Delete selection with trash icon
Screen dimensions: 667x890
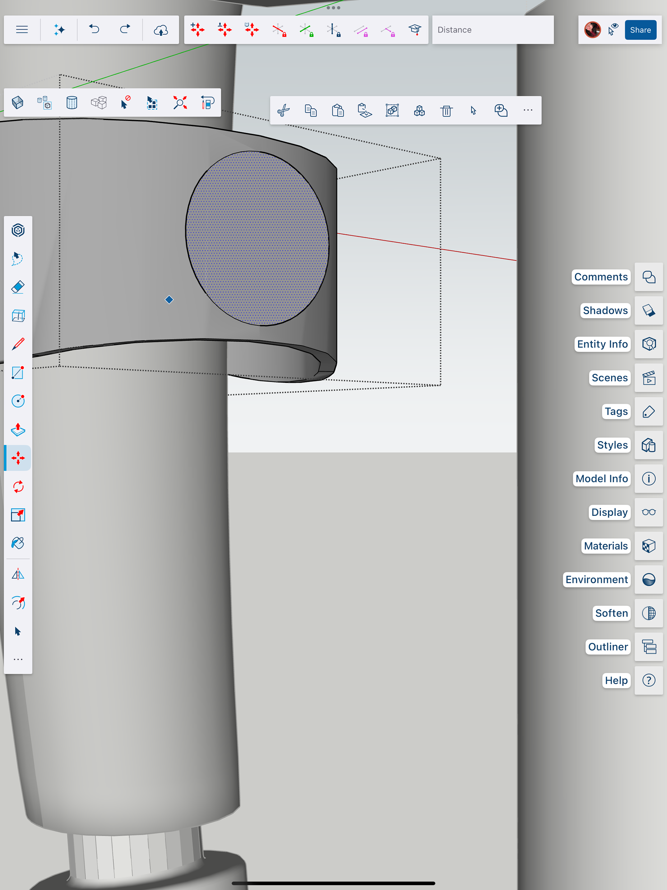(x=446, y=111)
